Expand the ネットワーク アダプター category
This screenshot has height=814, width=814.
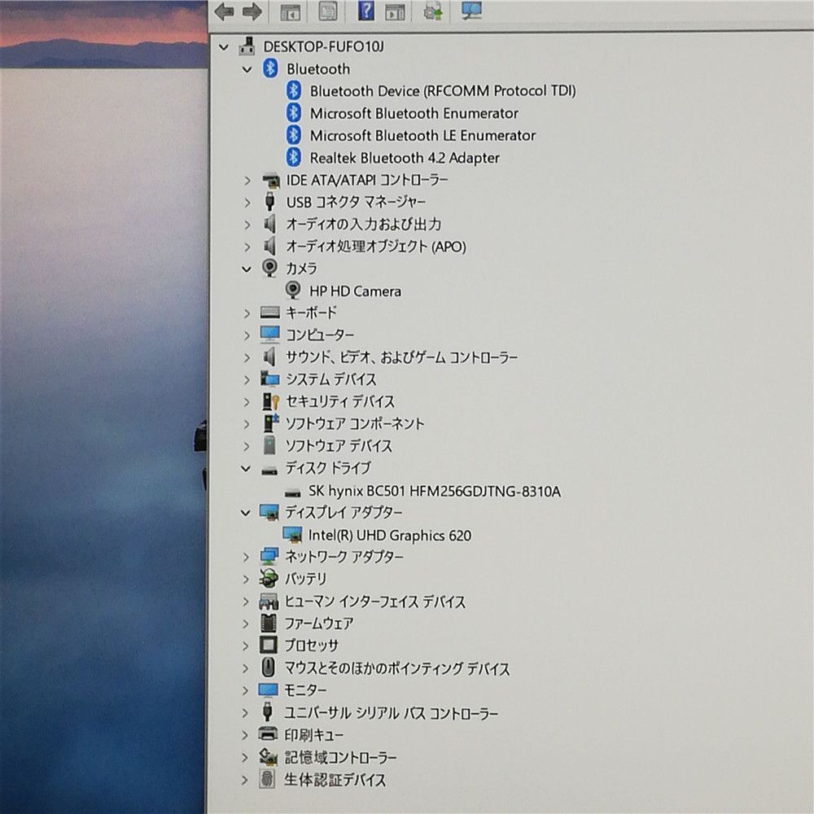(x=247, y=557)
